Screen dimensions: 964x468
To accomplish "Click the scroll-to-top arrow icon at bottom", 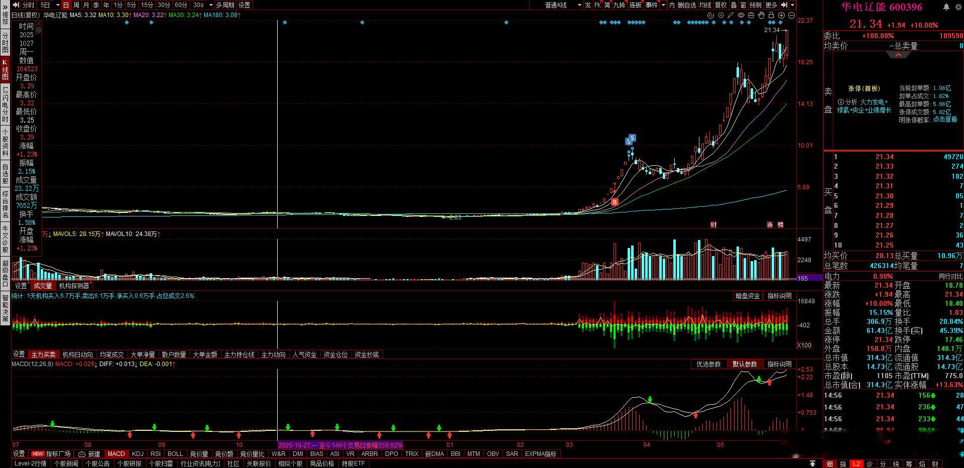I will (x=812, y=463).
